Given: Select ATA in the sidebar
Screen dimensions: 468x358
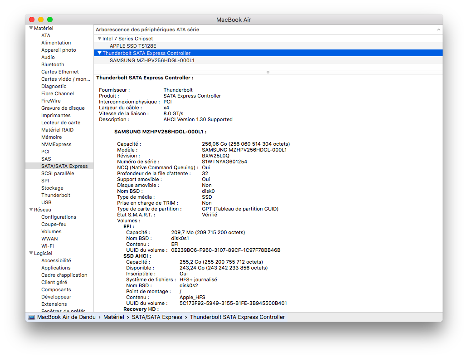Looking at the screenshot, I should coord(46,35).
